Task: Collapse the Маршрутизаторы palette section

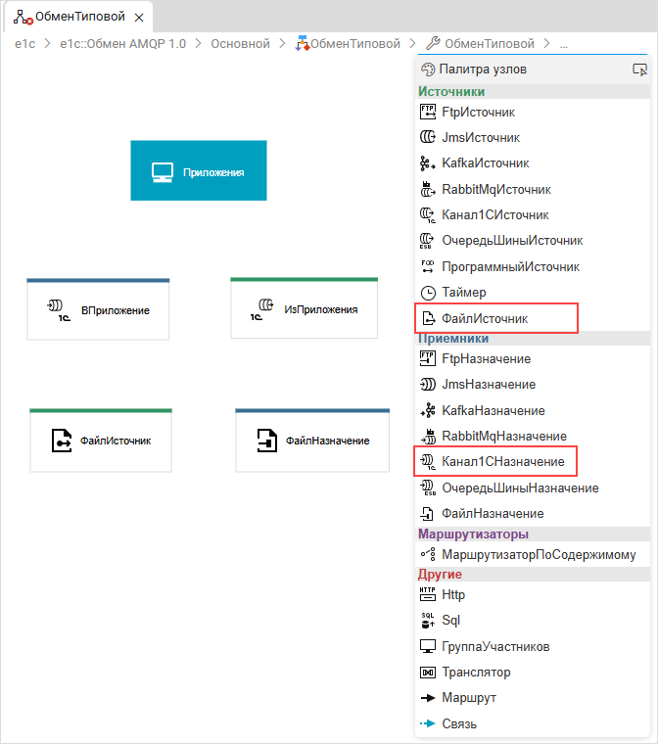Action: pos(473,535)
